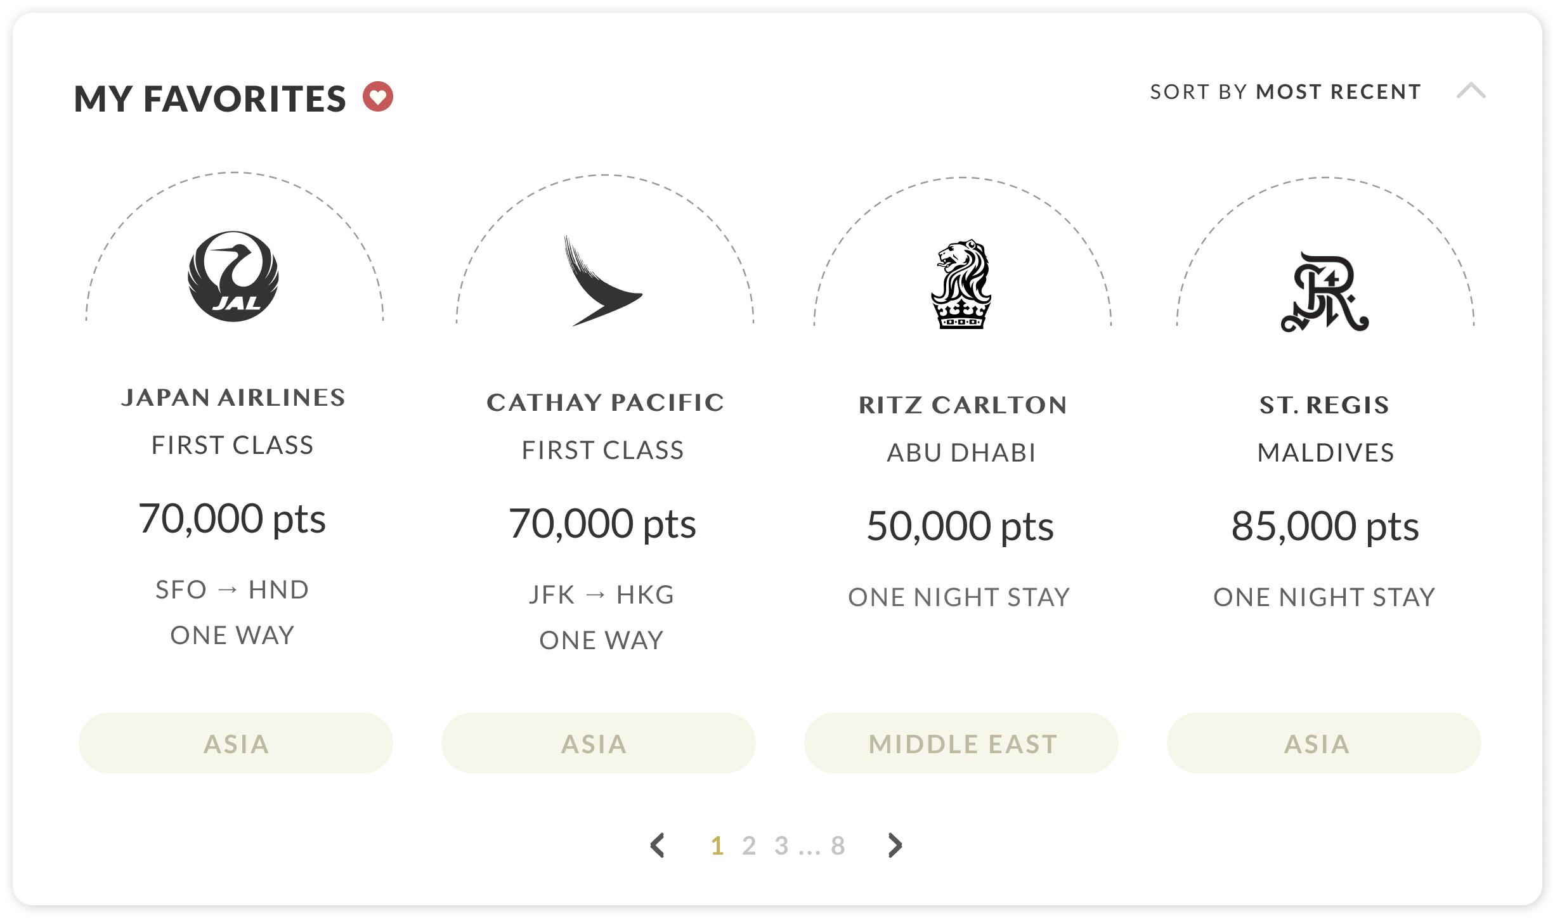Go to last page 8

pyautogui.click(x=838, y=846)
